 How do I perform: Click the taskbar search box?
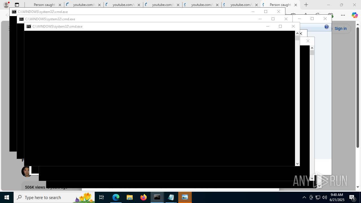tap(54, 197)
